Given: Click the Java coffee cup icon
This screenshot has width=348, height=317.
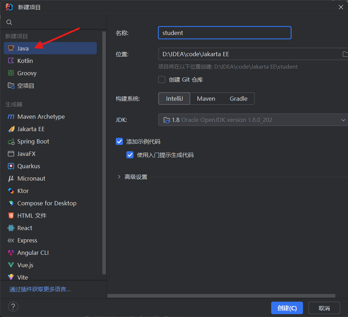Looking at the screenshot, I should tap(11, 48).
